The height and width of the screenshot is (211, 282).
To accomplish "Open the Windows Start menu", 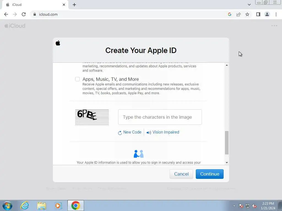I will [7, 206].
